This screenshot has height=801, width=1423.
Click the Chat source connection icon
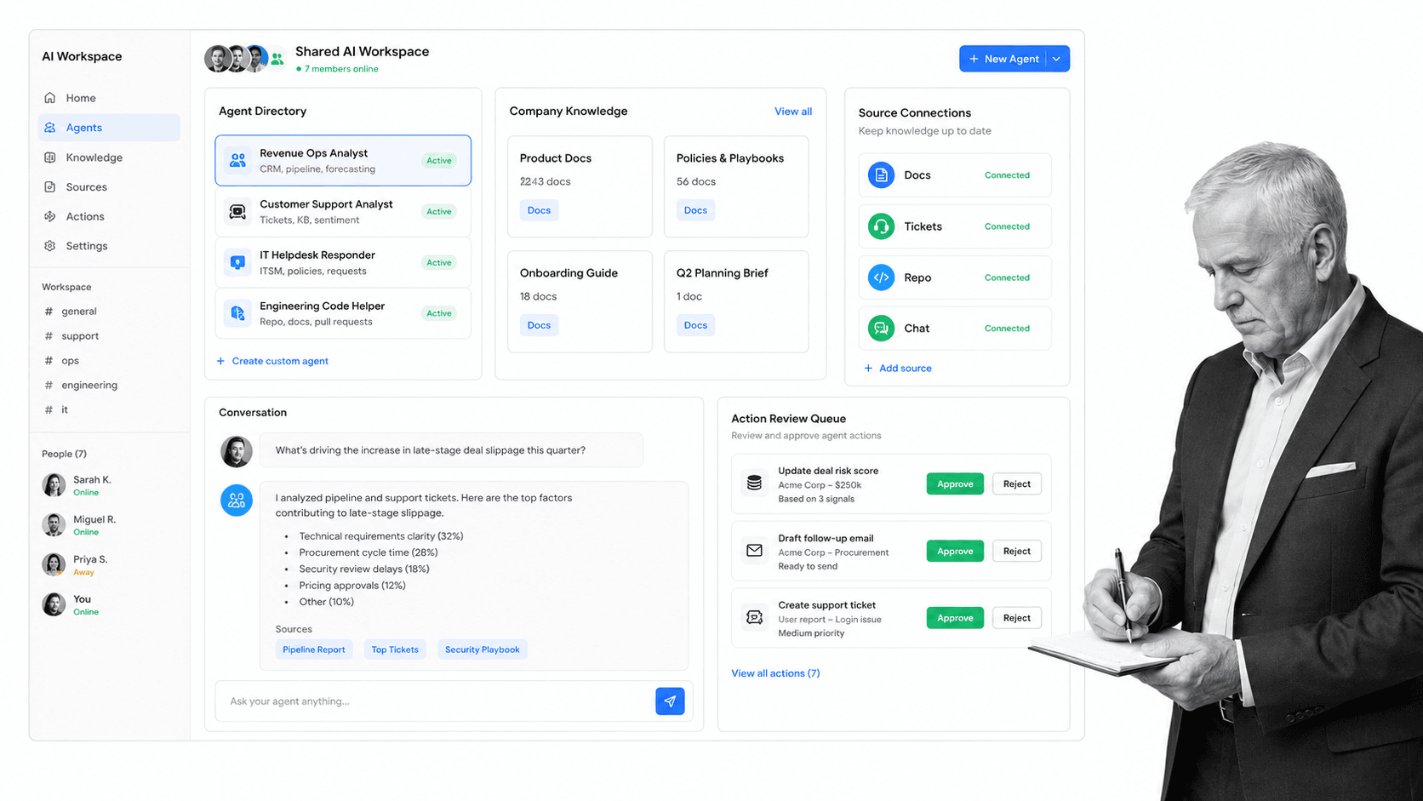881,328
